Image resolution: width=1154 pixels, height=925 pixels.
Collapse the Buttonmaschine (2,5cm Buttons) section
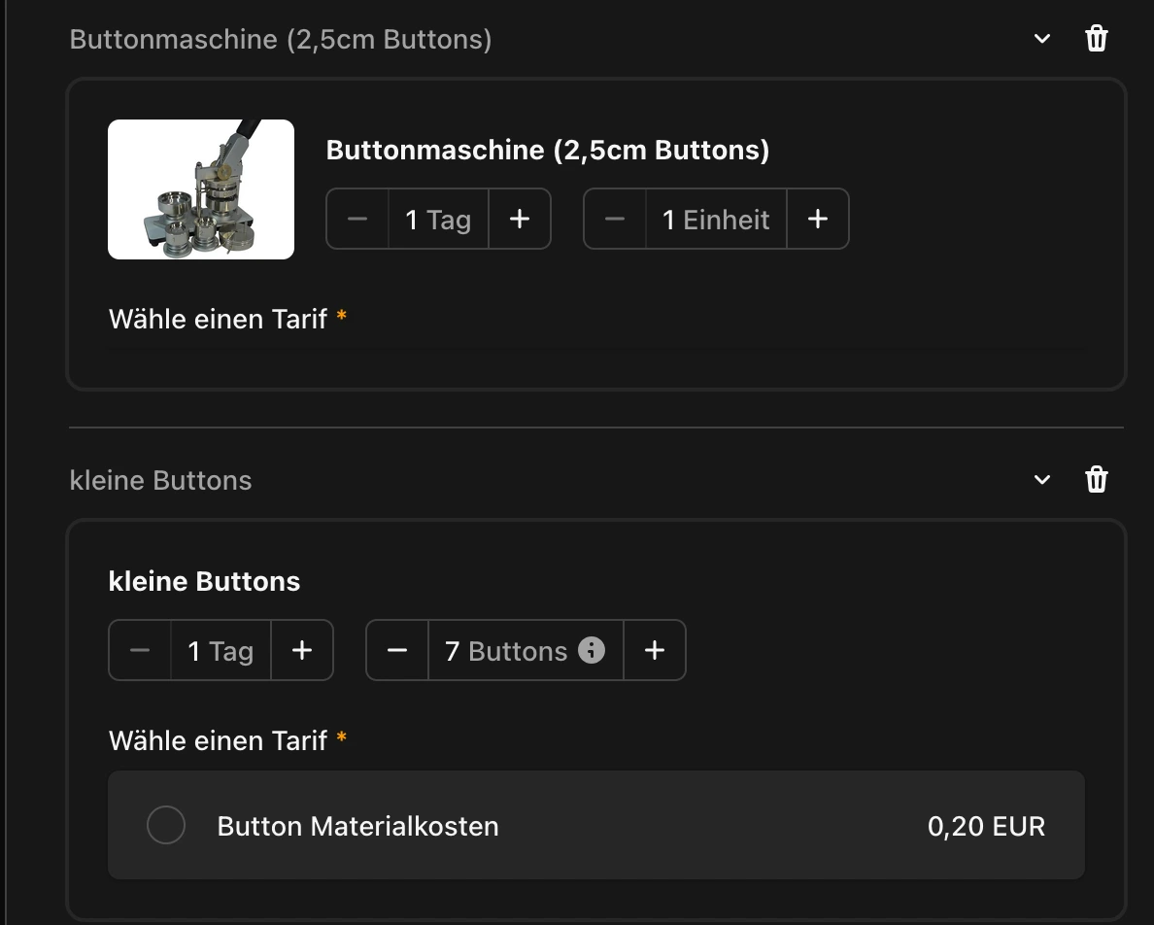[x=1042, y=38]
